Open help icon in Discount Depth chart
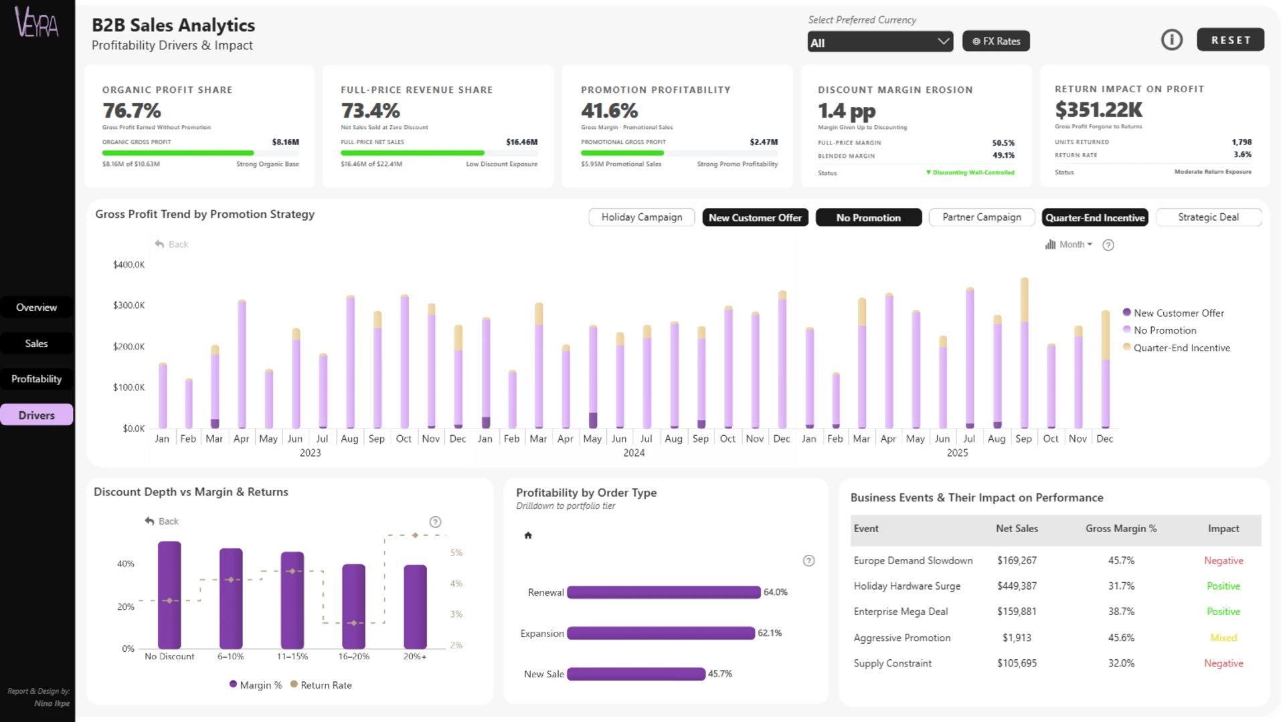Image resolution: width=1285 pixels, height=722 pixels. (435, 522)
